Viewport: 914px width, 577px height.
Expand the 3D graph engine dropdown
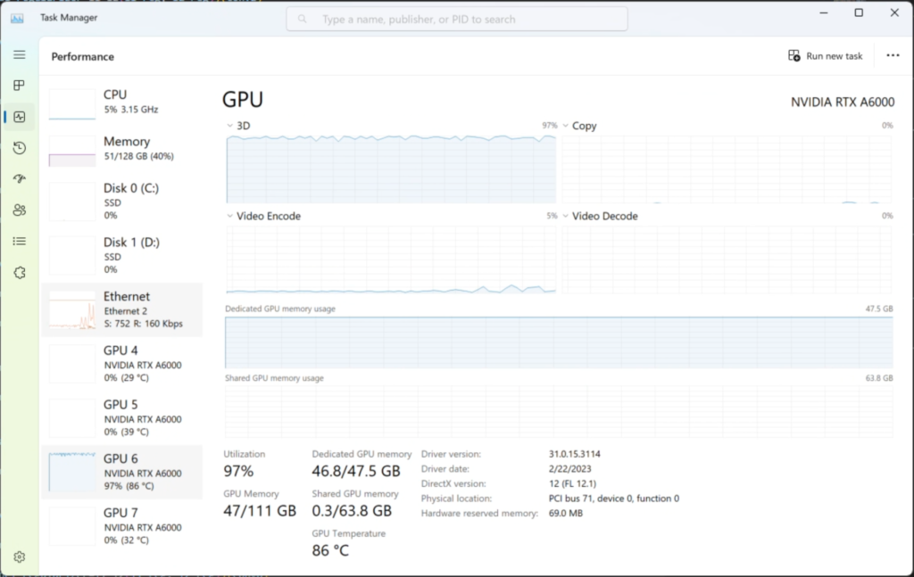pos(230,126)
